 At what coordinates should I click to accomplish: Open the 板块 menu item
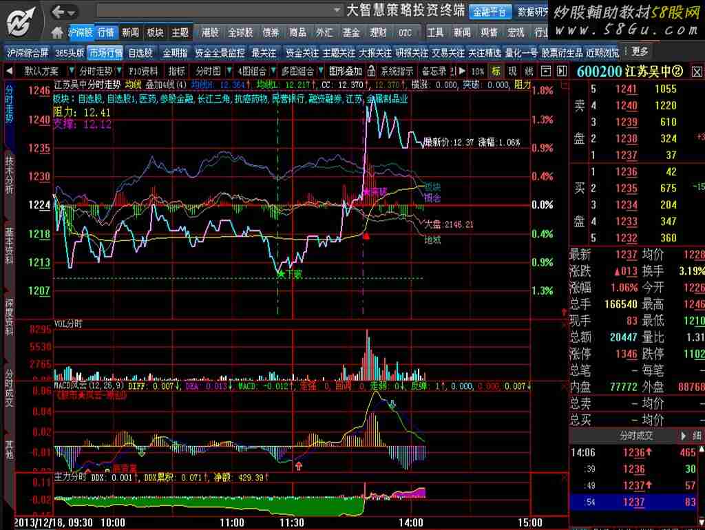click(155, 32)
